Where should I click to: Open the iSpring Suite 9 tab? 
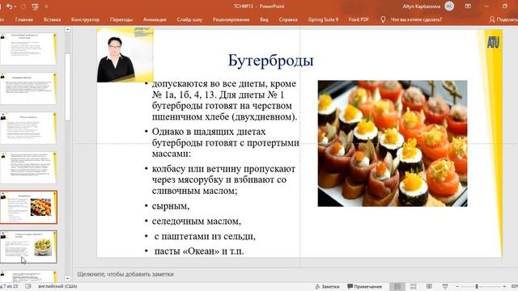pyautogui.click(x=323, y=19)
